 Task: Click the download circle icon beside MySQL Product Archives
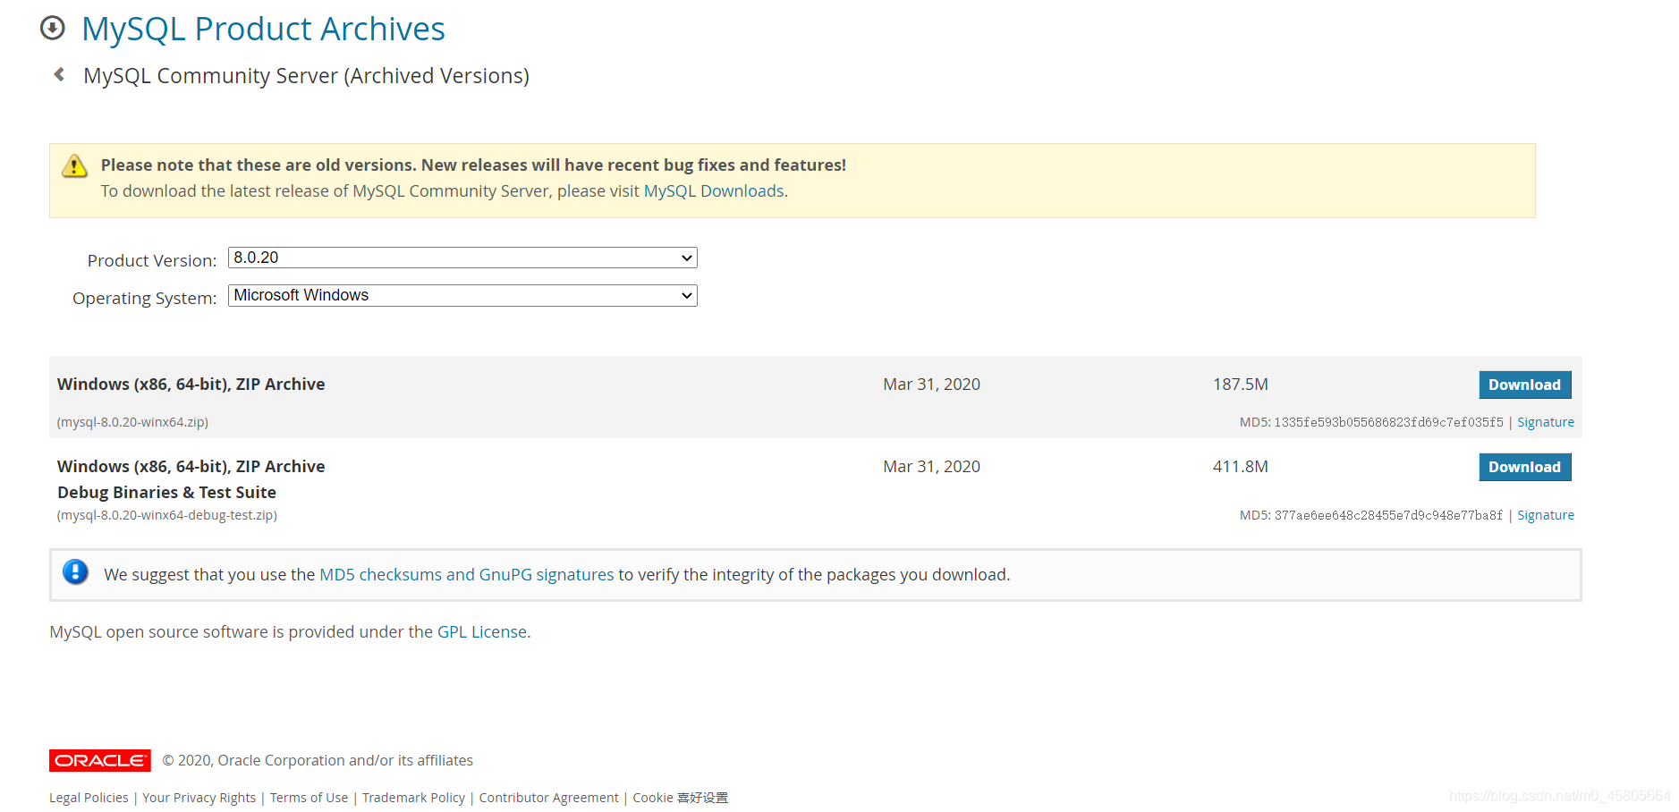point(53,29)
